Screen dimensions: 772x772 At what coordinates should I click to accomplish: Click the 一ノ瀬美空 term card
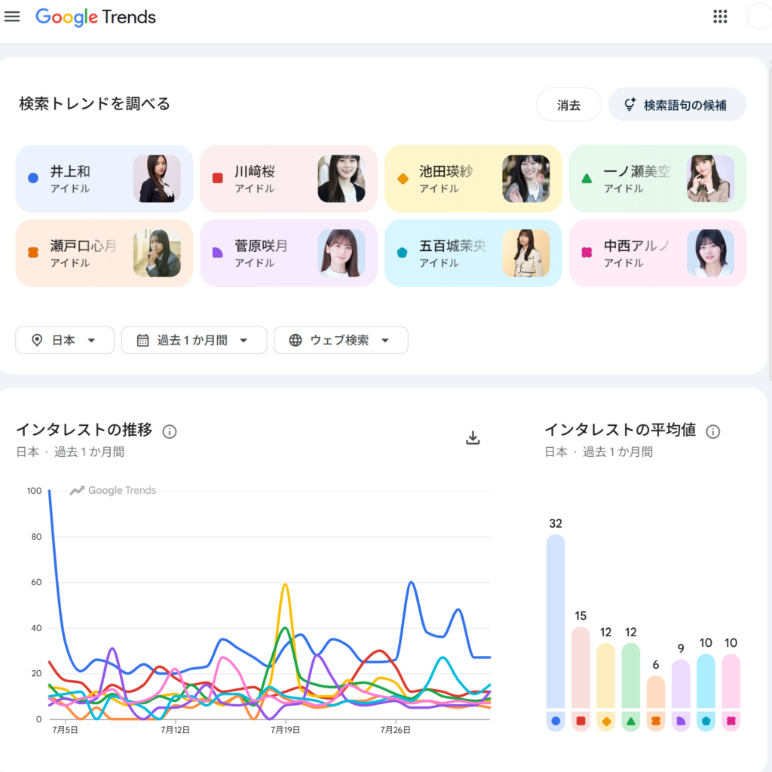657,179
